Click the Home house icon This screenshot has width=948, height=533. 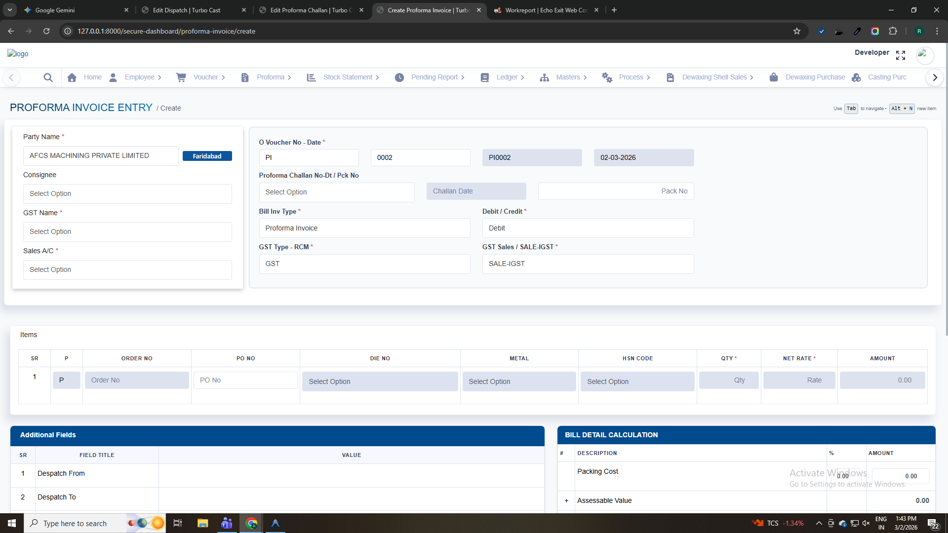[x=72, y=77]
